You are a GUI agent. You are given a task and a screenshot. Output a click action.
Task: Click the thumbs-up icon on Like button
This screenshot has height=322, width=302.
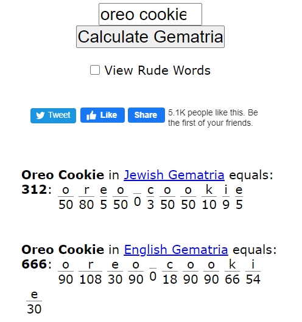(91, 115)
